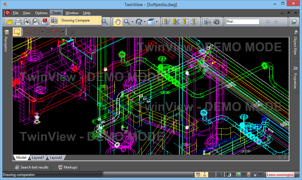Click the Rotate view icon
The height and width of the screenshot is (180, 302).
pos(139,22)
